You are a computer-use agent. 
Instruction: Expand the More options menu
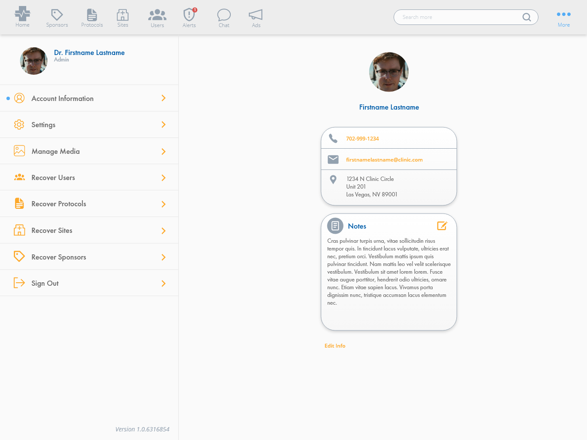[563, 18]
